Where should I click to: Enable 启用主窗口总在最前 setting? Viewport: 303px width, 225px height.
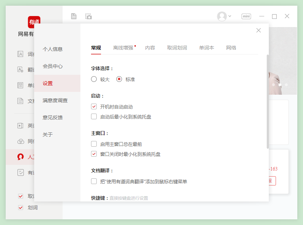(x=94, y=143)
